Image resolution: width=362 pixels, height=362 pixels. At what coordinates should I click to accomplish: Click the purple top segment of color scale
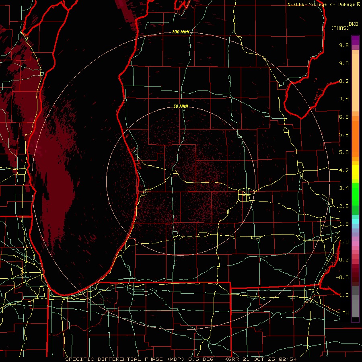pos(355,40)
